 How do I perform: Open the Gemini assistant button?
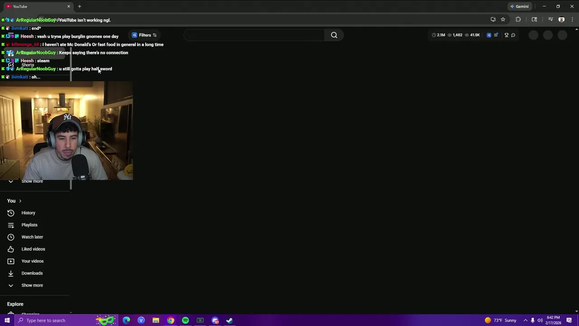[x=519, y=6]
